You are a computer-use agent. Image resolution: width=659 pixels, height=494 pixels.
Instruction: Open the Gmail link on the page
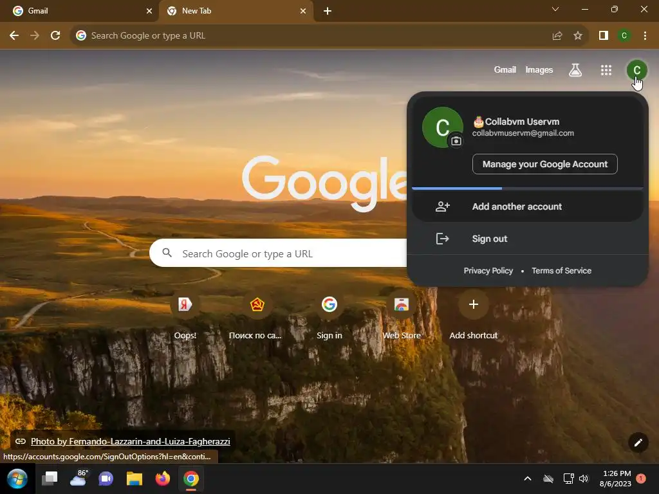[x=505, y=69]
